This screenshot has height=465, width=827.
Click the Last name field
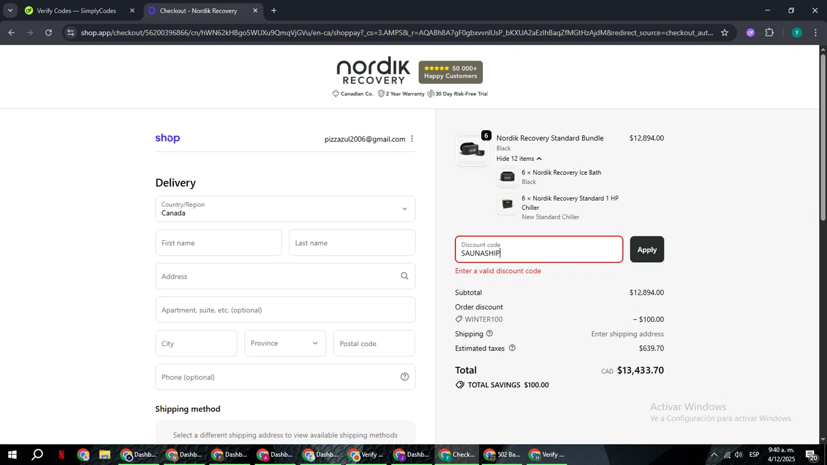click(352, 243)
